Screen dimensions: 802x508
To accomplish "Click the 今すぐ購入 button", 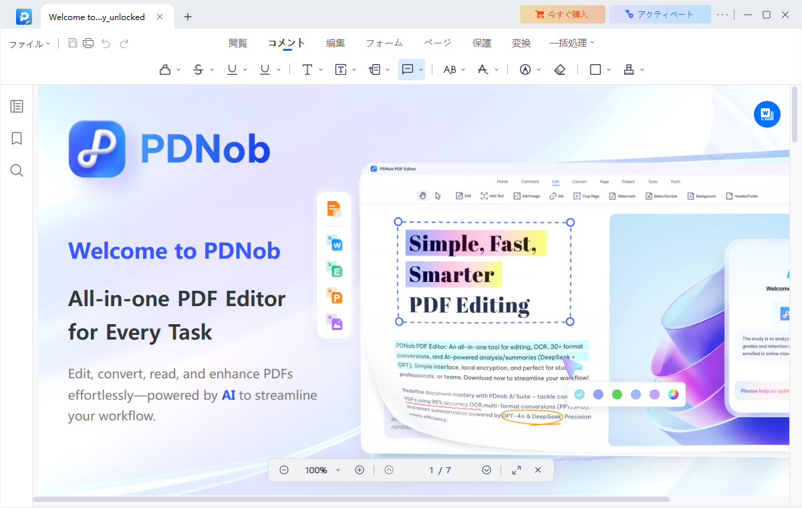I will pyautogui.click(x=563, y=14).
